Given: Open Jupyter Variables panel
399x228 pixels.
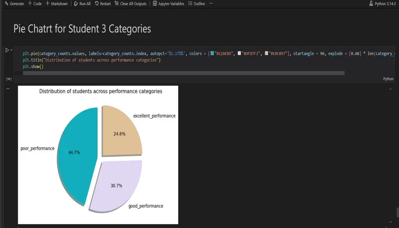Looking at the screenshot, I should [x=168, y=4].
